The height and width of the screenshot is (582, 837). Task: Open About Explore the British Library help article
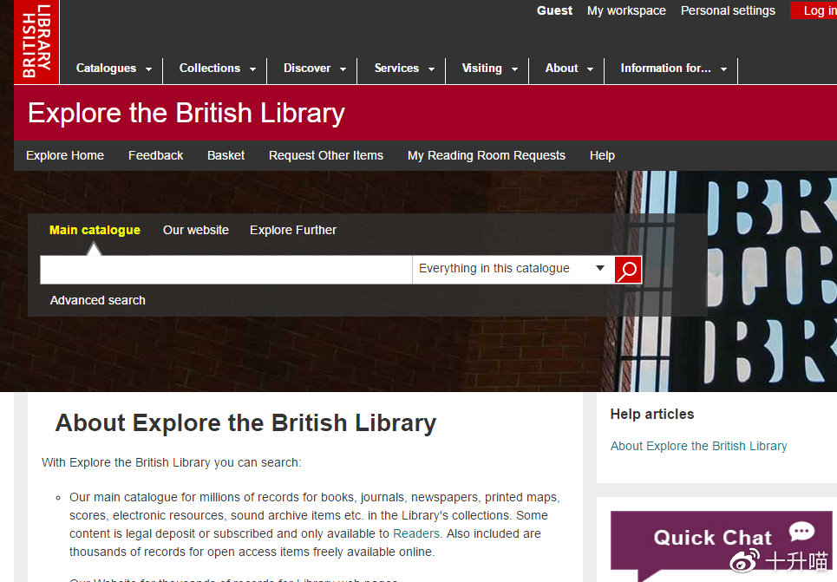[699, 446]
